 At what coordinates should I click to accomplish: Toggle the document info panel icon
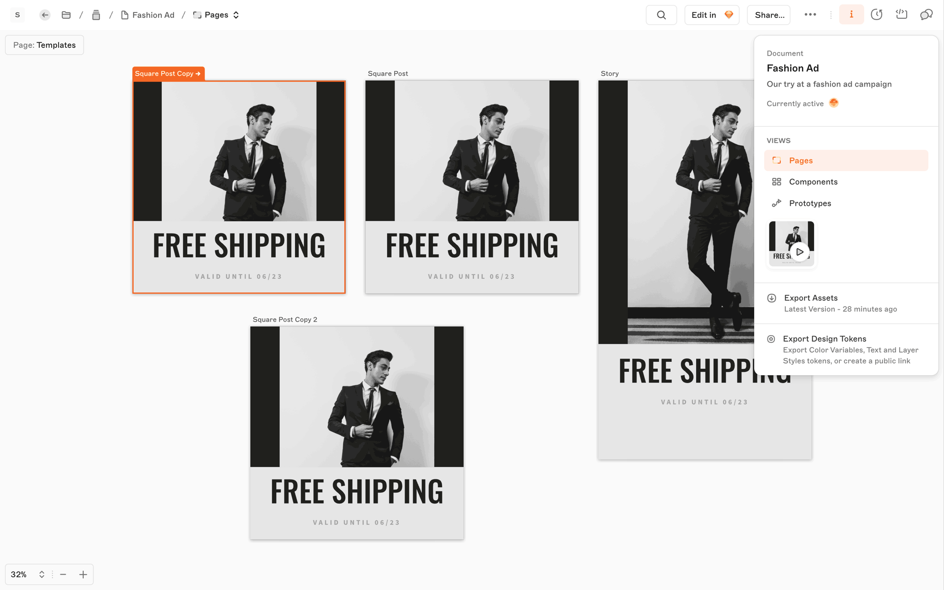point(852,15)
